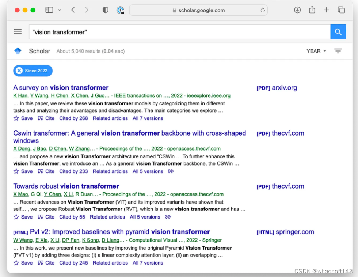Cite the survey on vision transformer article

pyautogui.click(x=46, y=118)
